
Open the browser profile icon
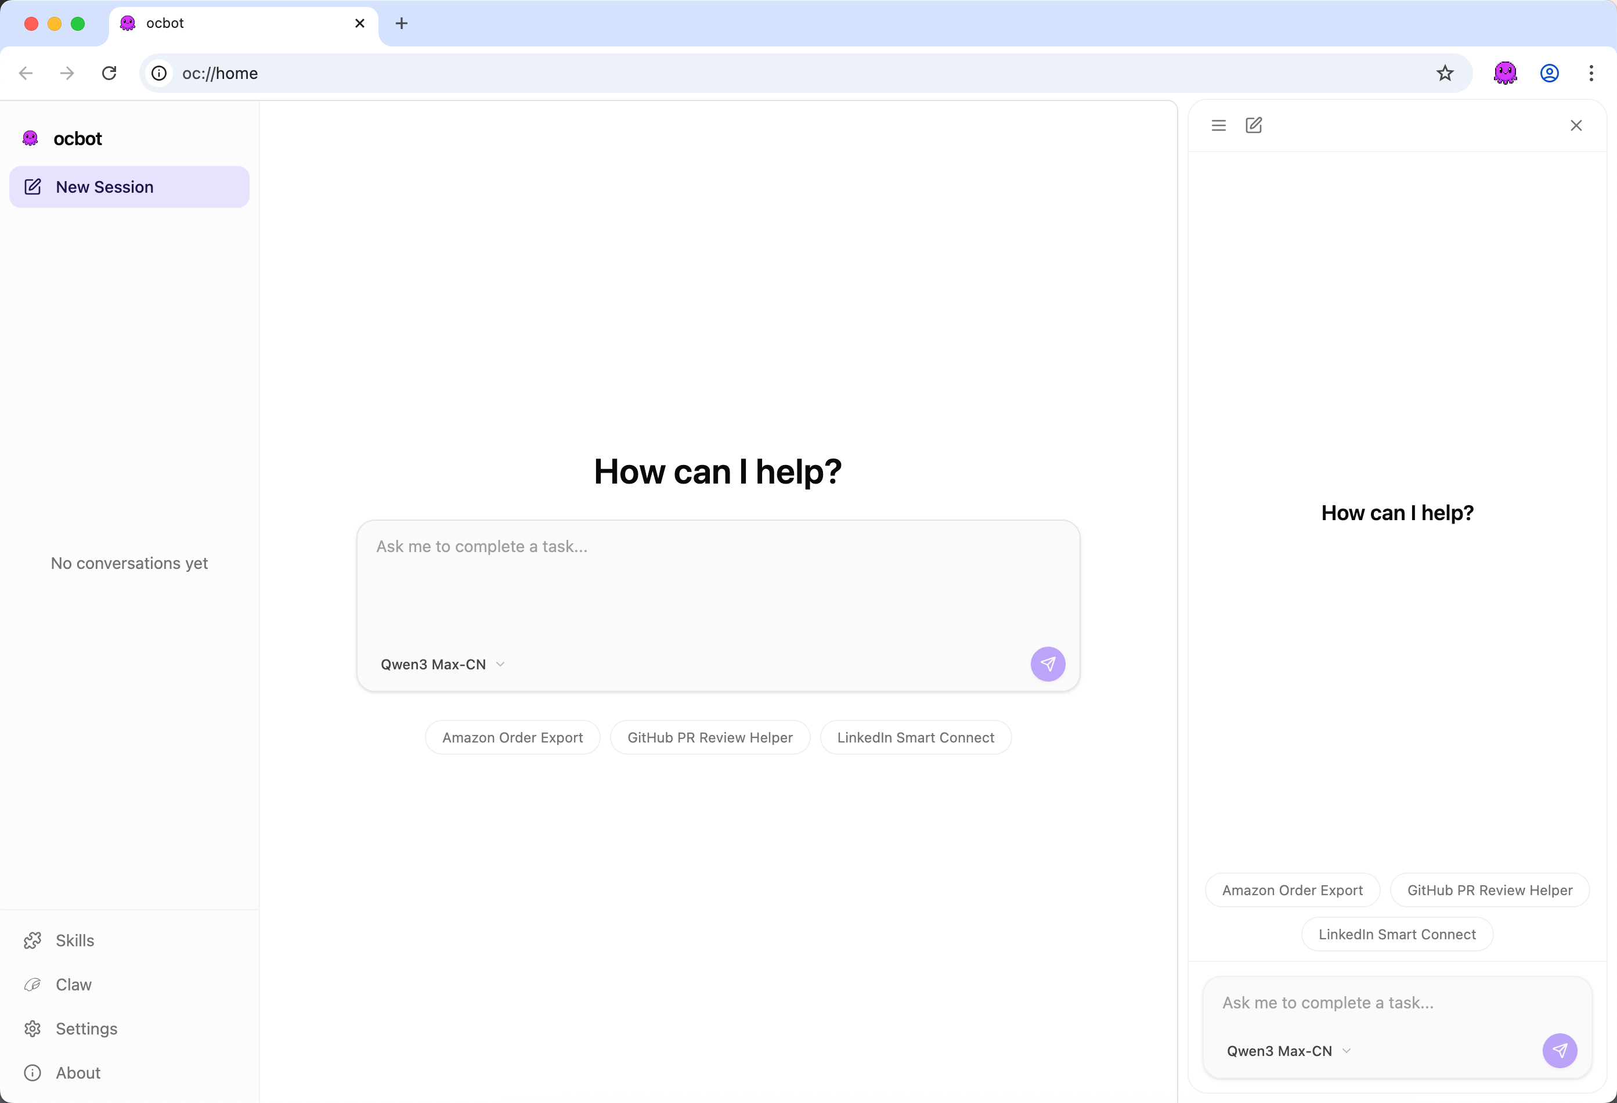[x=1549, y=73]
